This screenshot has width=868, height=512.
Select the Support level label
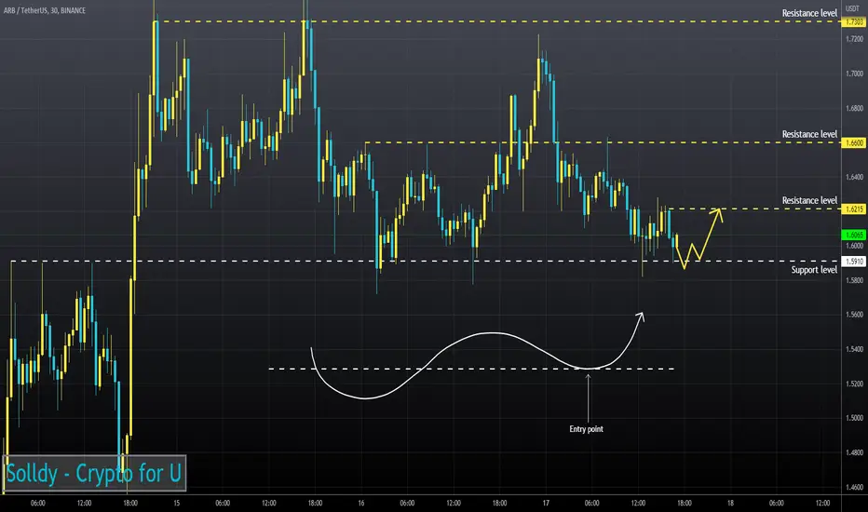pos(814,270)
